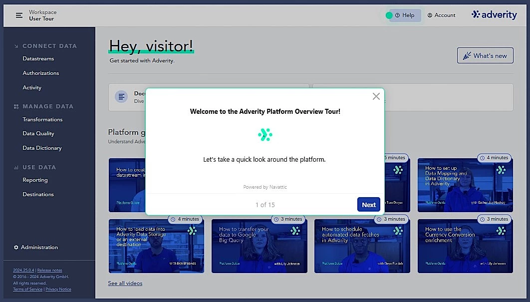Screen dimensions: 530x302
Task: Open the Data Mapping and Dictionary video
Action: tap(465, 185)
